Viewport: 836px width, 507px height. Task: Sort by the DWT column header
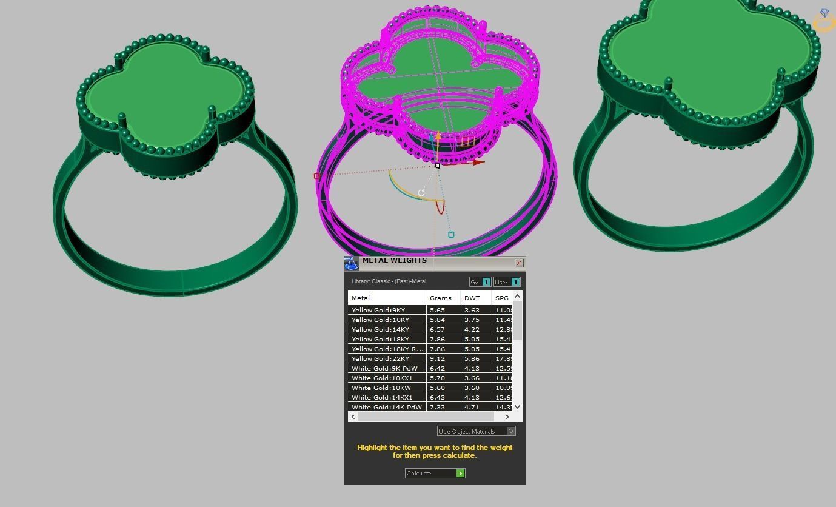pos(476,298)
